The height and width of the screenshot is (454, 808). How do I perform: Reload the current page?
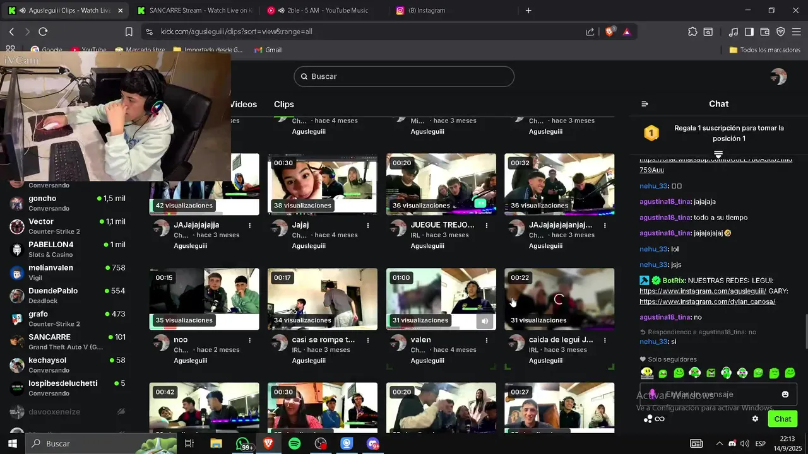(43, 32)
